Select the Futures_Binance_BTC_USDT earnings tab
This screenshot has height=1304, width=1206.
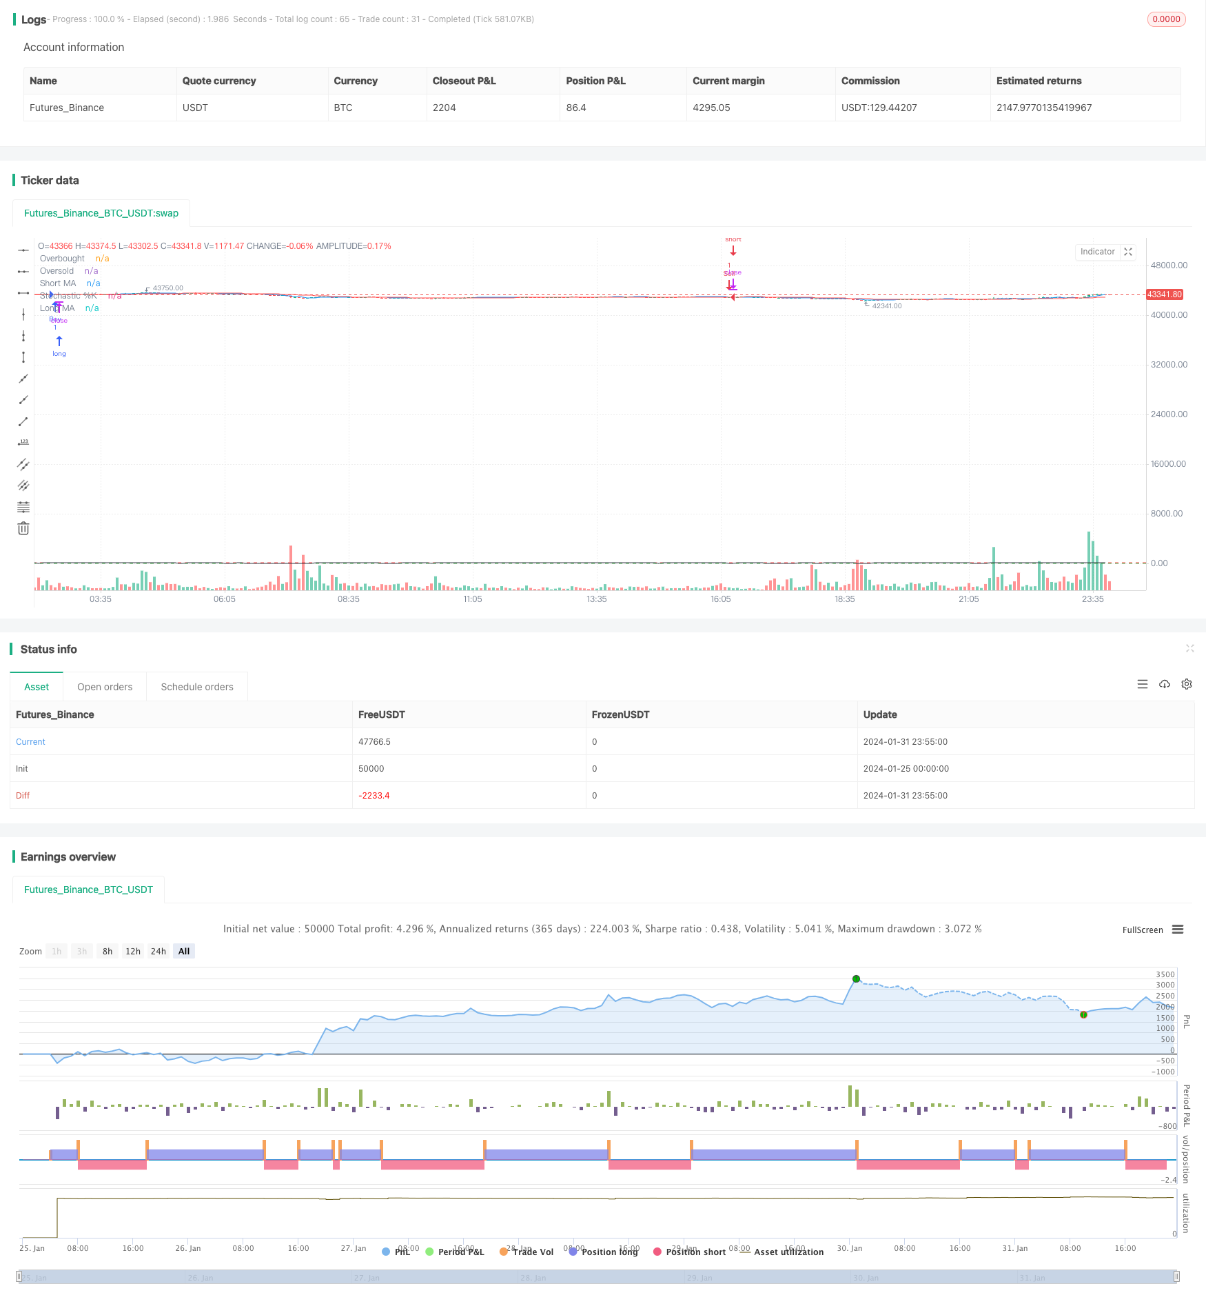pyautogui.click(x=88, y=890)
